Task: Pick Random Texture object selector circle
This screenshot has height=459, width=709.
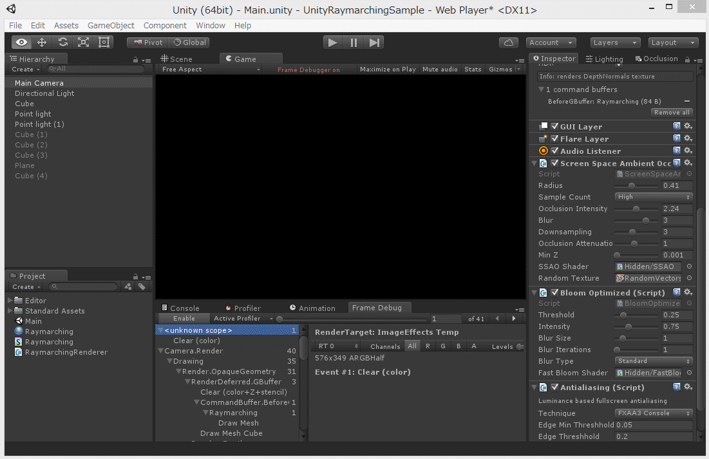Action: 689,278
